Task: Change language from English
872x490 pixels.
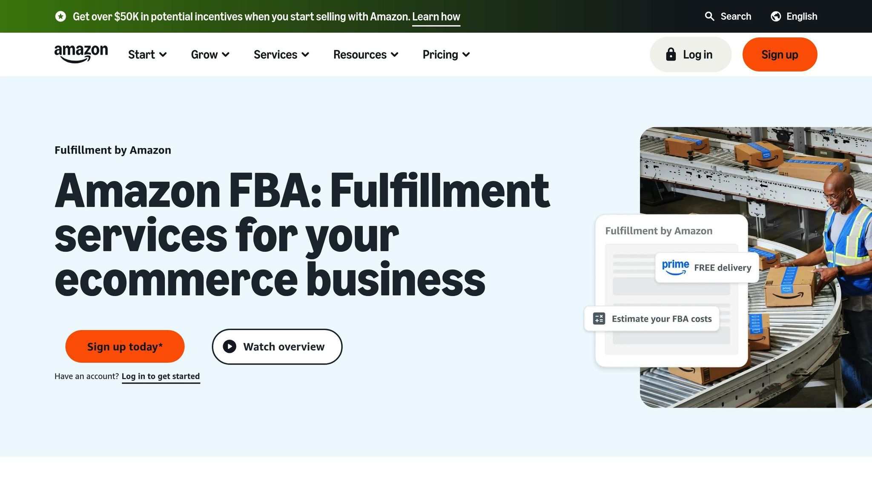Action: click(794, 16)
